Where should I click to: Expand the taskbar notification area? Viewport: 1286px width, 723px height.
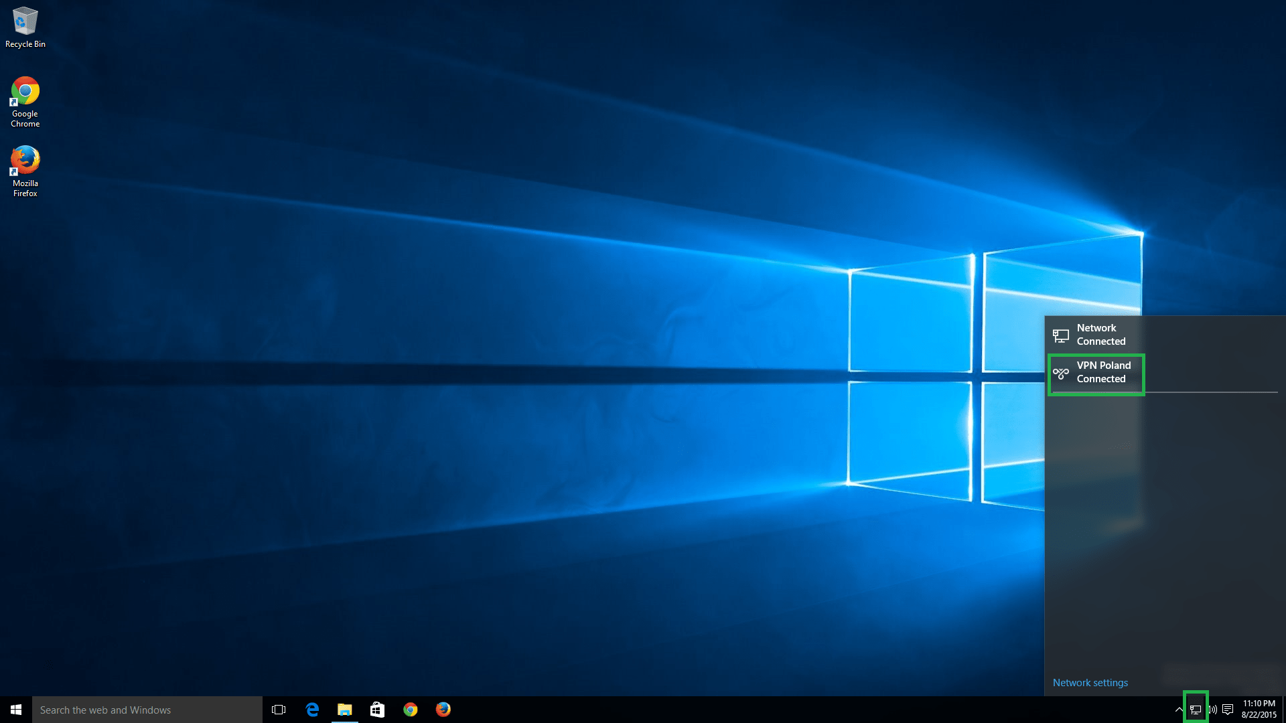coord(1179,709)
